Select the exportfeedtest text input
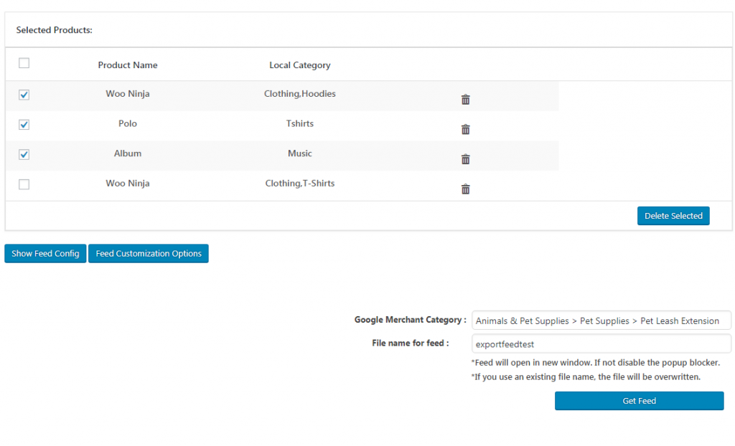 [x=601, y=344]
